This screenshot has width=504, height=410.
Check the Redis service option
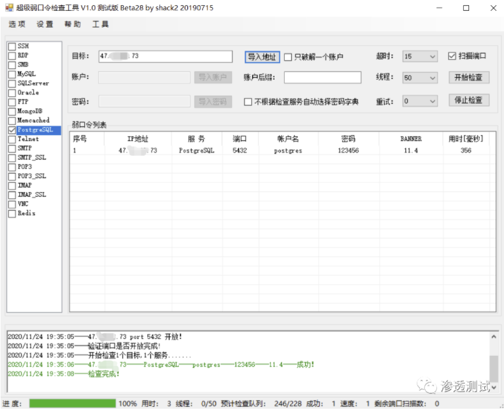click(x=12, y=214)
